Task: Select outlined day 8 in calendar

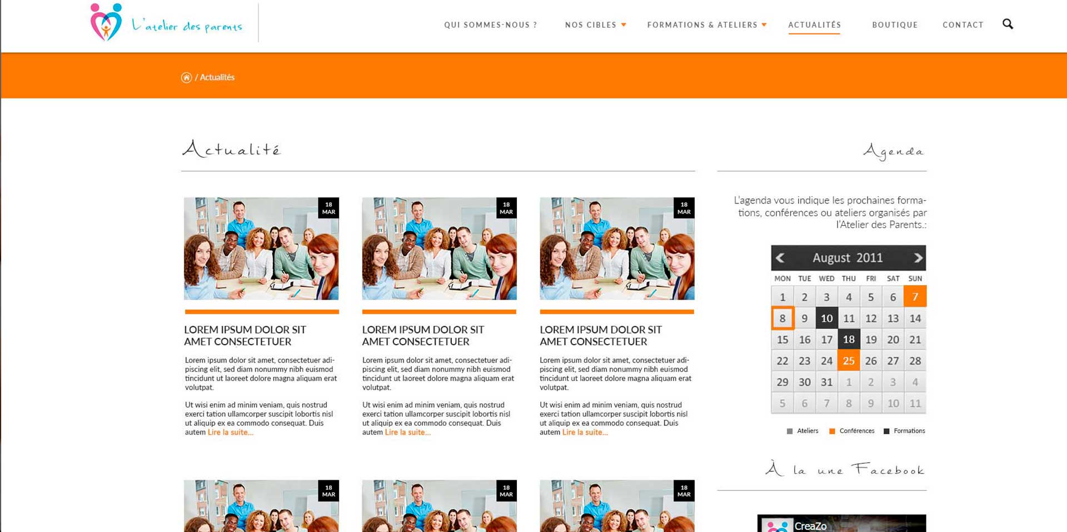Action: point(782,318)
